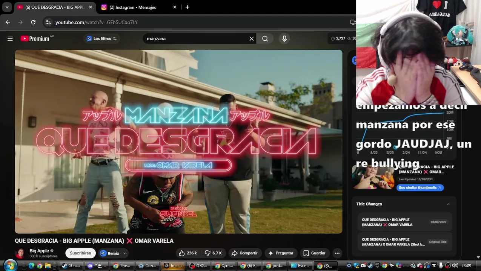481x271 pixels.
Task: Share the video with Compartir
Action: [244, 253]
